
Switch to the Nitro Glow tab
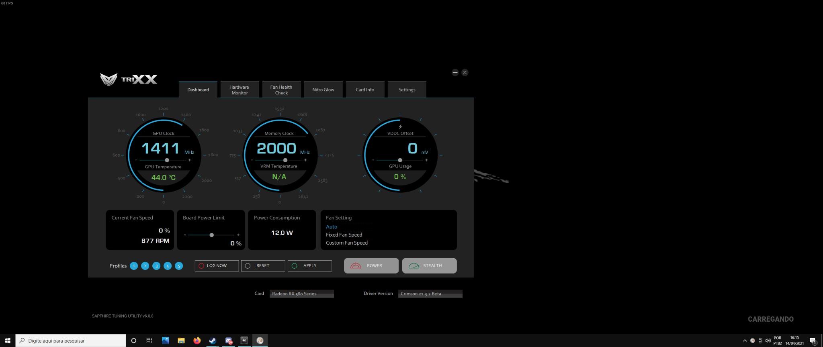323,90
